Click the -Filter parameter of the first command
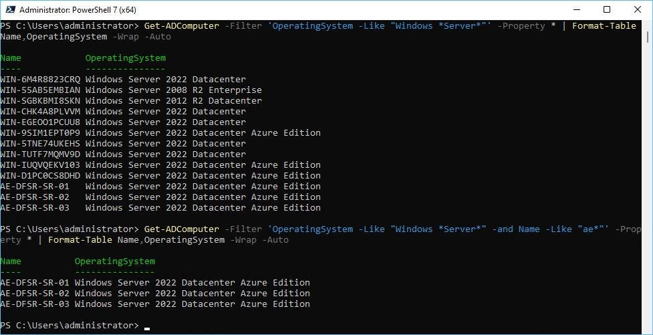Screen dimensions: 653x335 pyautogui.click(x=243, y=26)
